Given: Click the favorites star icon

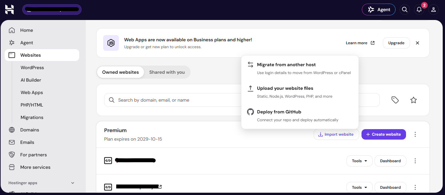Looking at the screenshot, I should [x=414, y=100].
